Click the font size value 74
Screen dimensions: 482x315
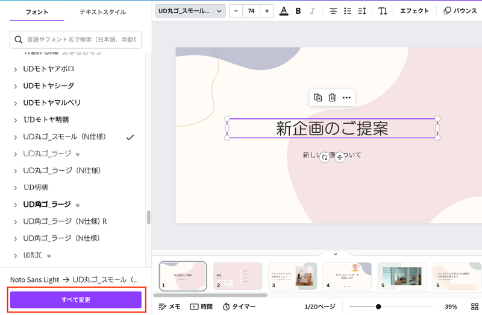click(251, 11)
